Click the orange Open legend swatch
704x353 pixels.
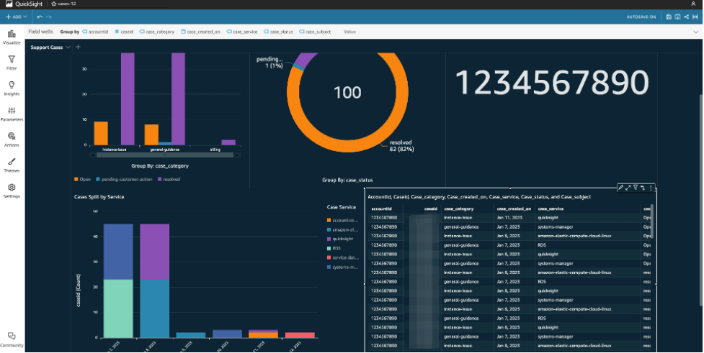pyautogui.click(x=76, y=179)
